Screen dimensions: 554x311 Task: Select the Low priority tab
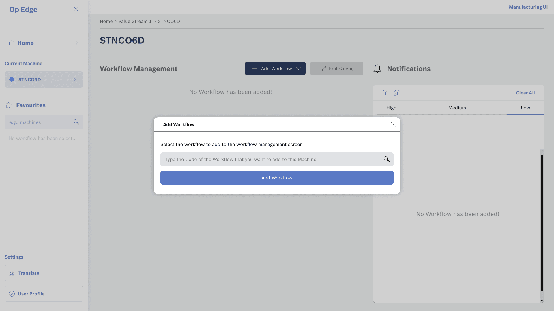pos(525,108)
